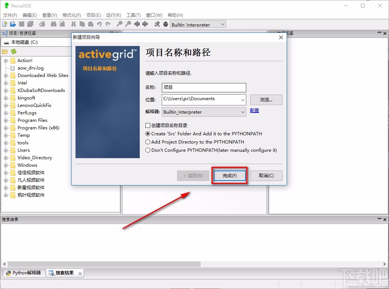This screenshot has width=389, height=289.
Task: Click the Cut scissors toolbar icon
Action: pyautogui.click(x=74, y=24)
